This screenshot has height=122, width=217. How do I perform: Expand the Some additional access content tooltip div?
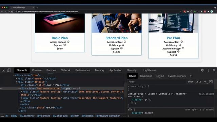(x=22, y=92)
